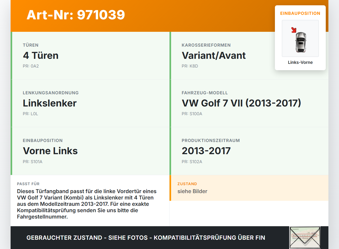Select the PR: K8D code
The height and width of the screenshot is (249, 339).
click(189, 66)
